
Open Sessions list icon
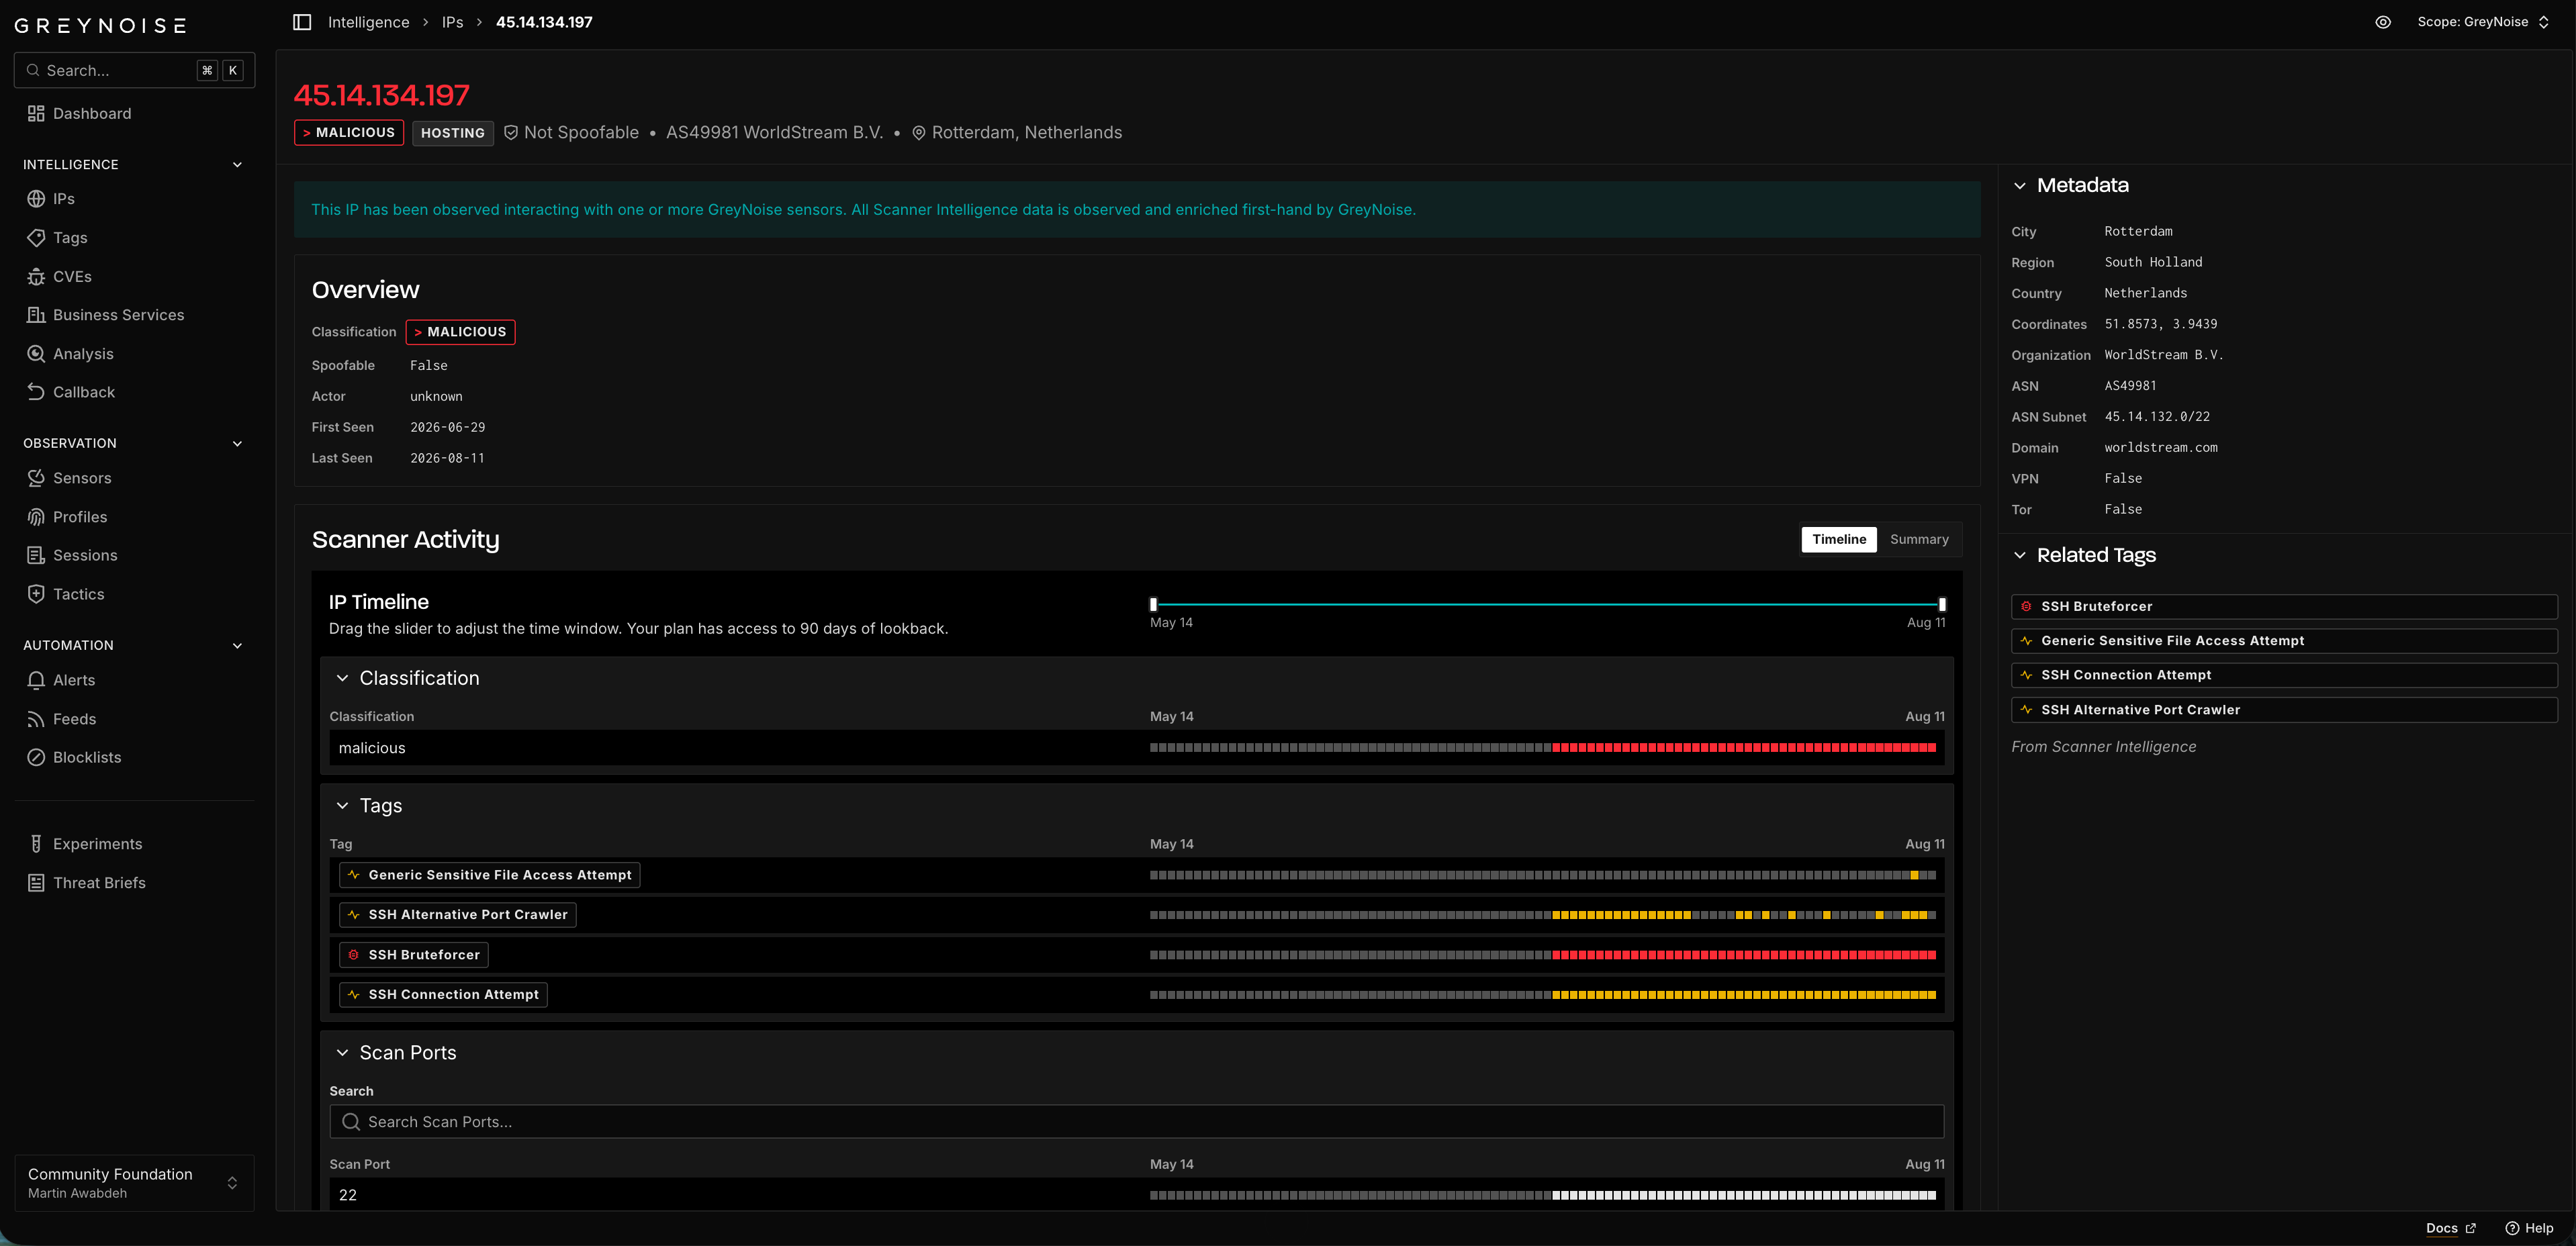point(36,555)
